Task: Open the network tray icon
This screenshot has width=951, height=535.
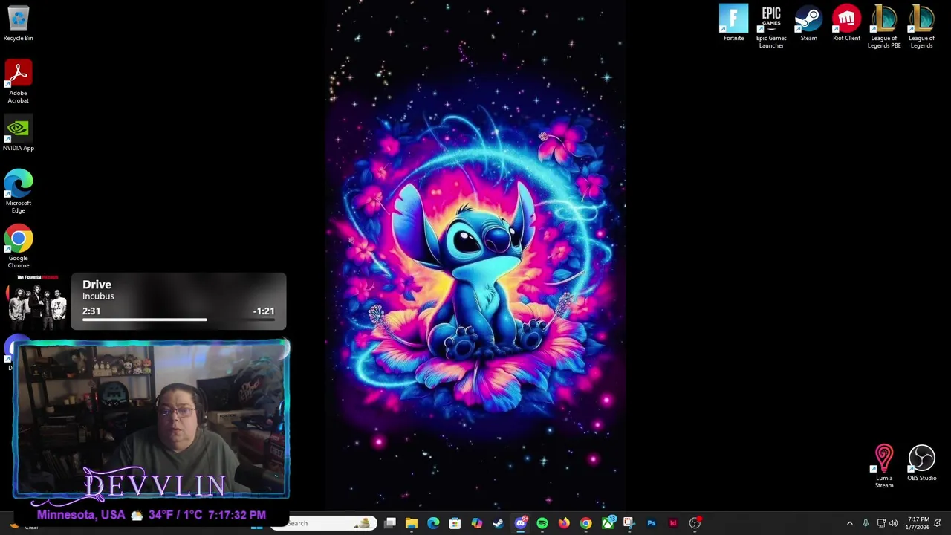Action: (881, 523)
